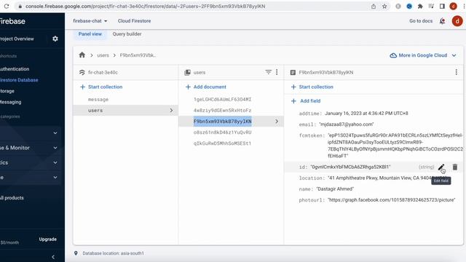Click the photourl field graph.facebook.com value
Screen dimensions: 466x262
392,200
